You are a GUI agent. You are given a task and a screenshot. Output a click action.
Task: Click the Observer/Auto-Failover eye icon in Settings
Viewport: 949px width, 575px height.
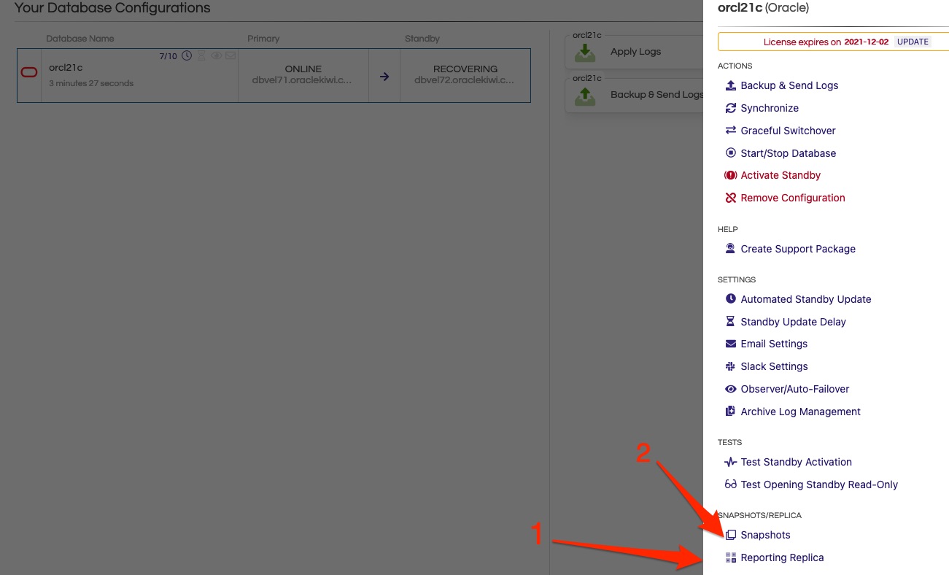click(x=730, y=389)
